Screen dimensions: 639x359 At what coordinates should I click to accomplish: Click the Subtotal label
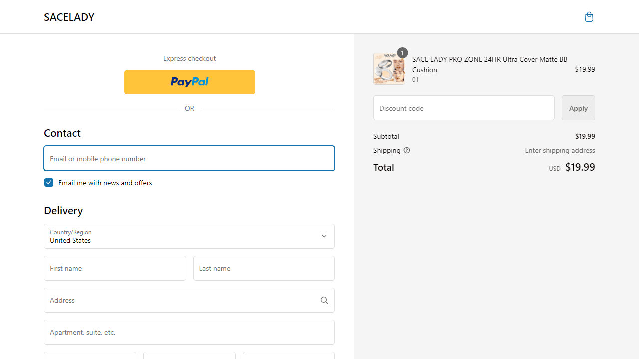[x=386, y=136]
